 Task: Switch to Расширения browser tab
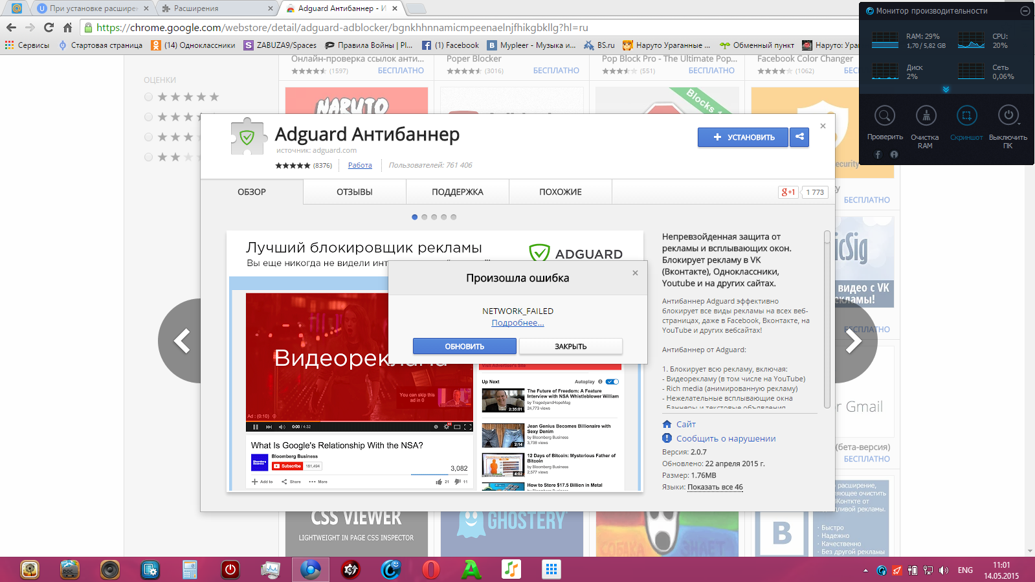click(x=216, y=8)
